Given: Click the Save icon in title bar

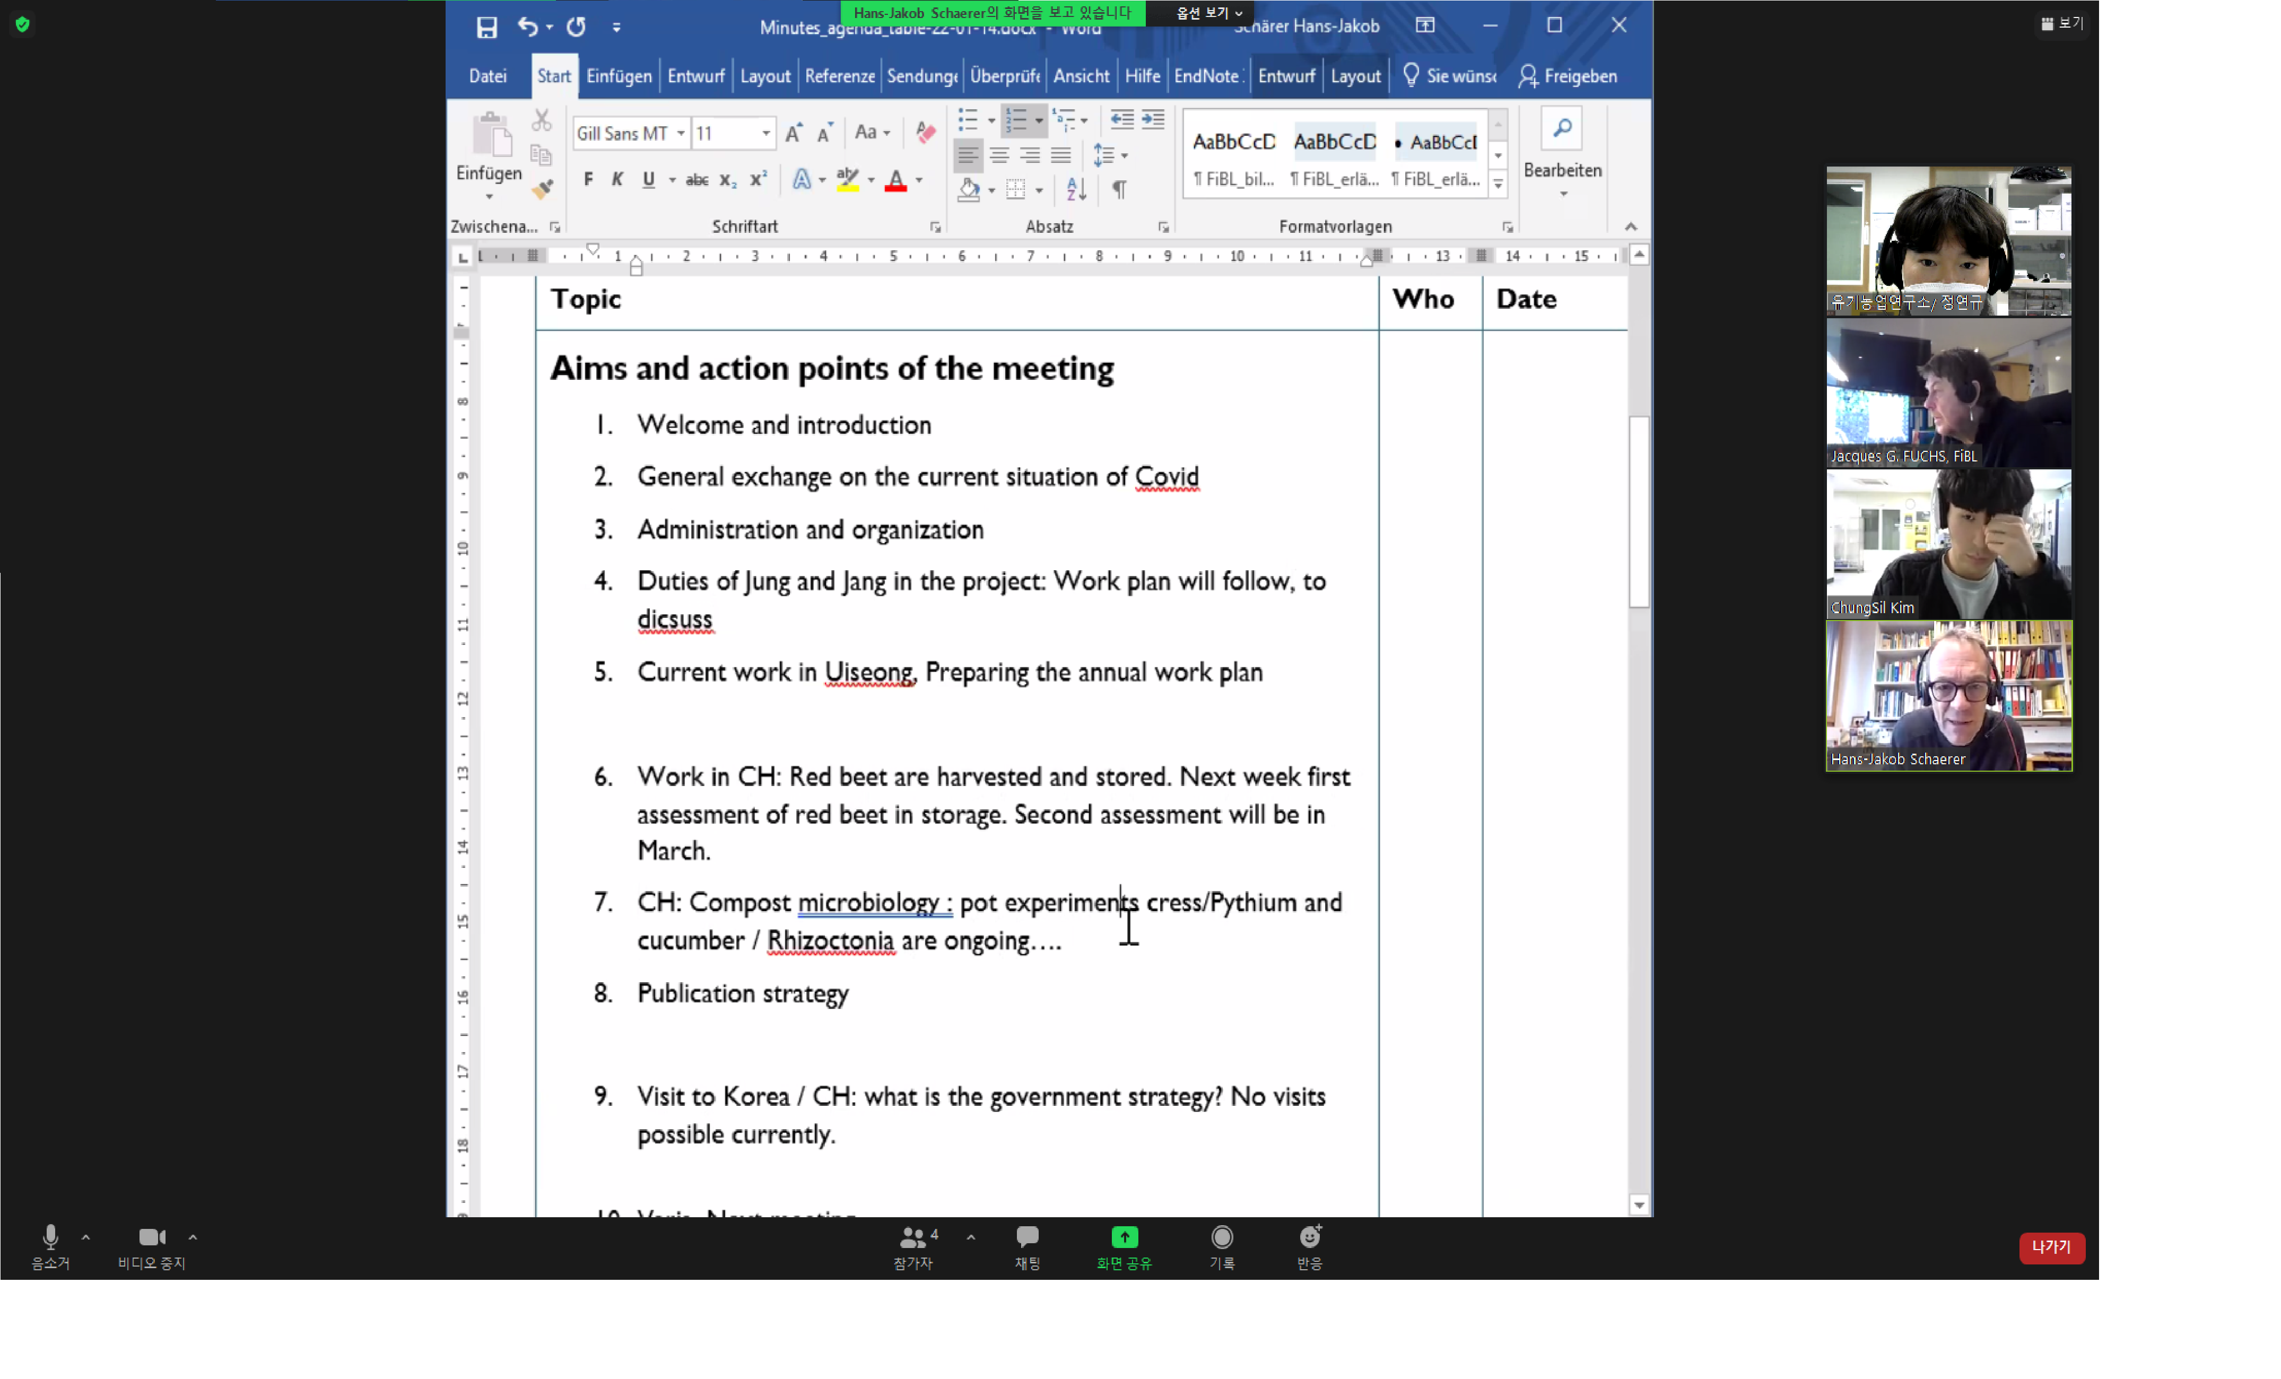Looking at the screenshot, I should pyautogui.click(x=486, y=27).
